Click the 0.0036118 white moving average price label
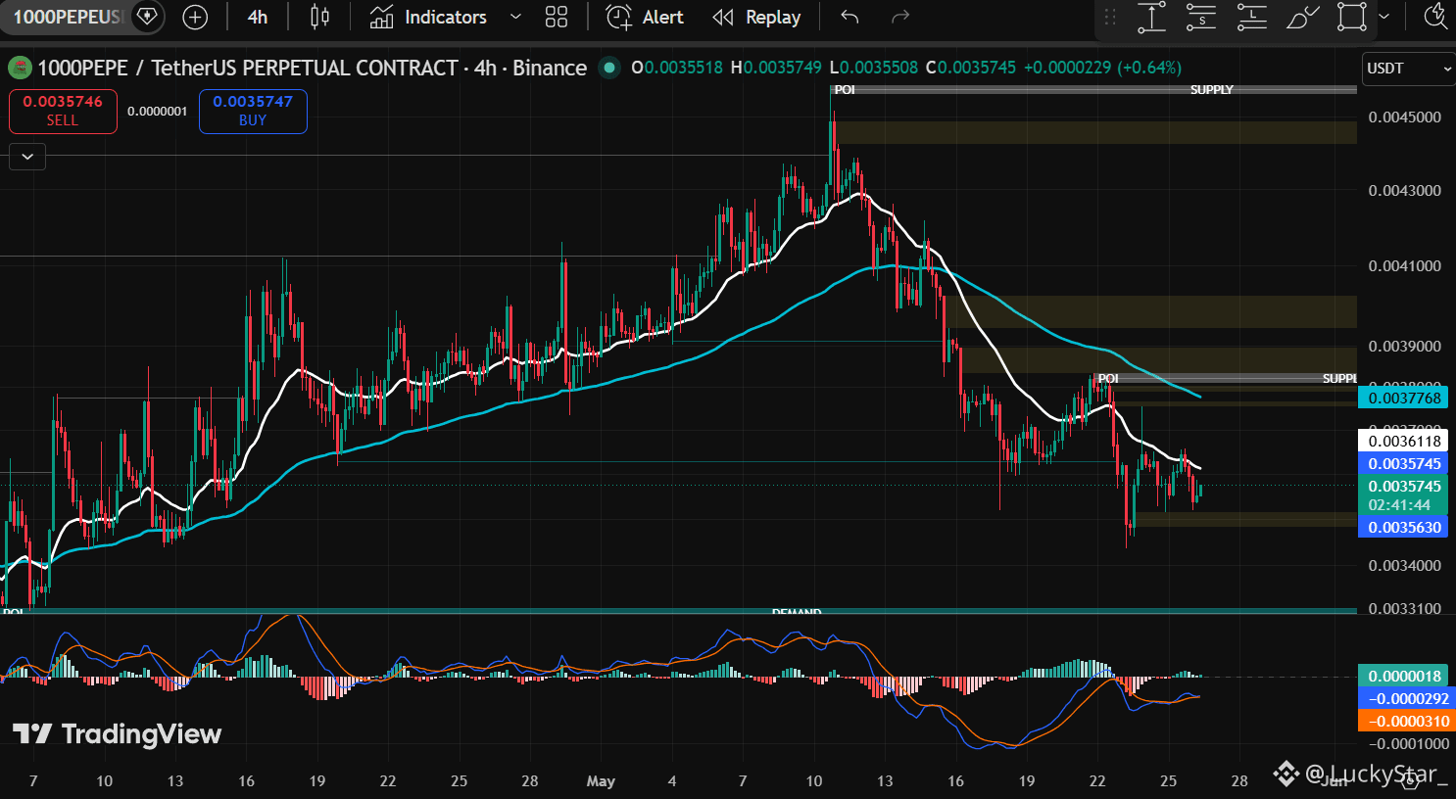1456x799 pixels. (1404, 442)
